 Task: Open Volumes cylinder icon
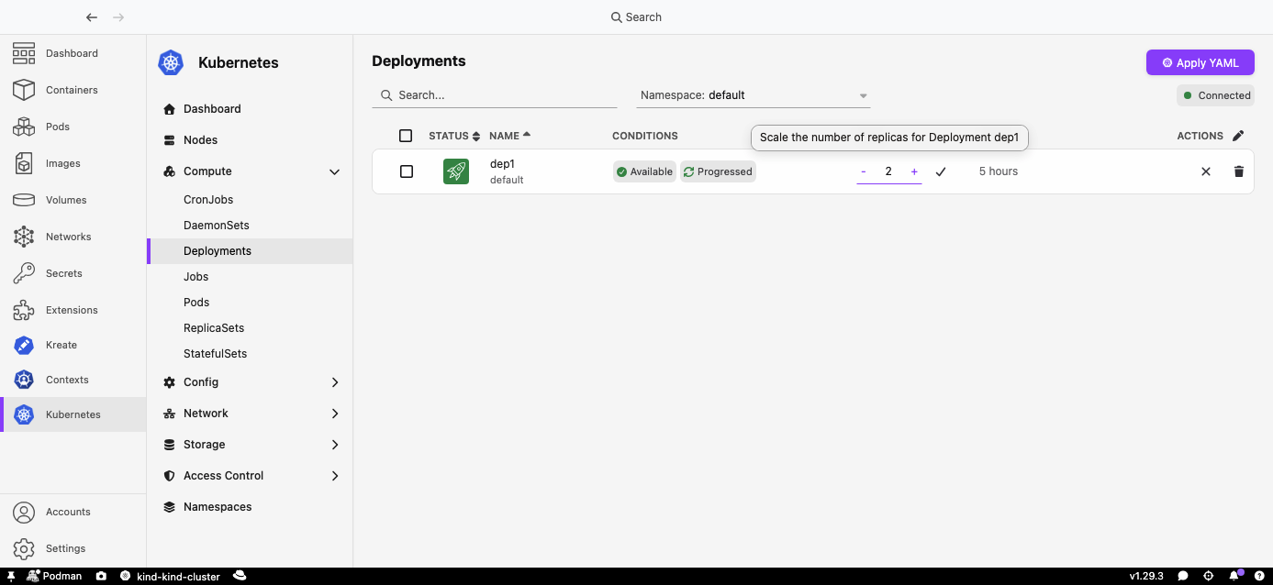(x=24, y=200)
